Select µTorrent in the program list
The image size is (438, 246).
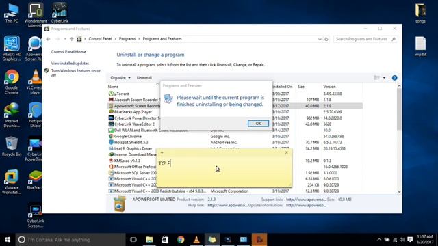122,94
